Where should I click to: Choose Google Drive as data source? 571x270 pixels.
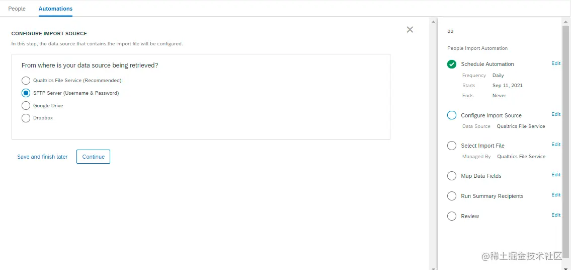[26, 105]
